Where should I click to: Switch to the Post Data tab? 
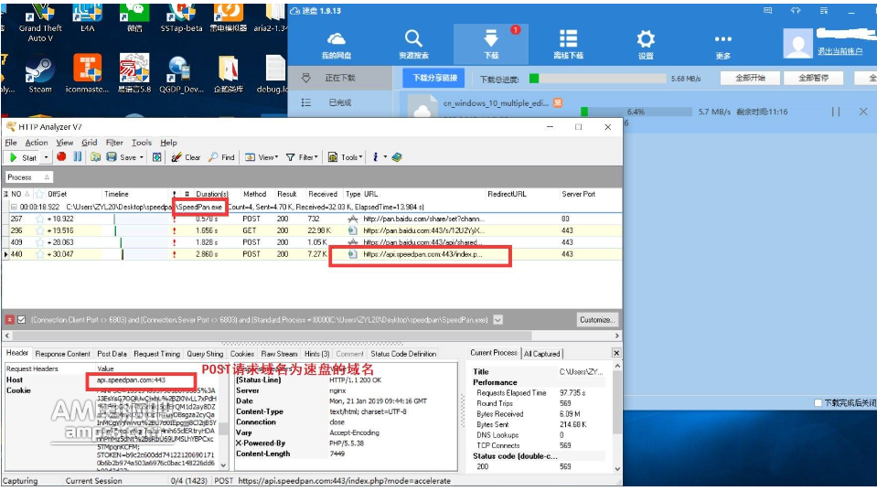click(x=112, y=354)
